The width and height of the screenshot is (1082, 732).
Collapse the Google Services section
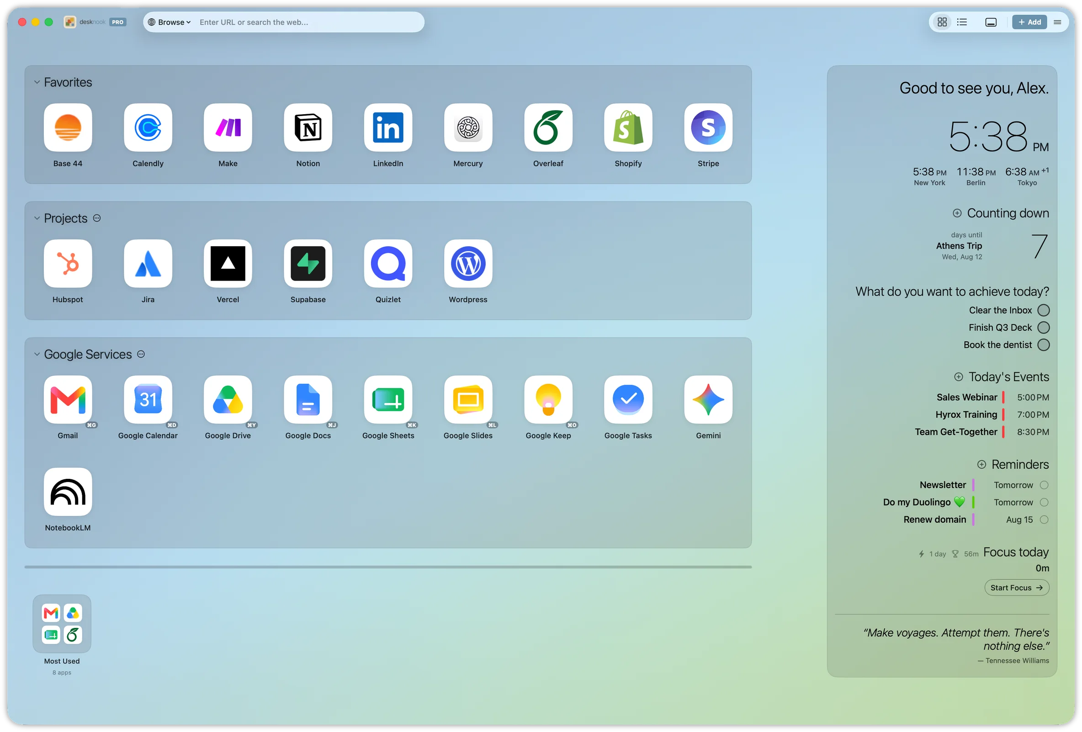coord(37,355)
